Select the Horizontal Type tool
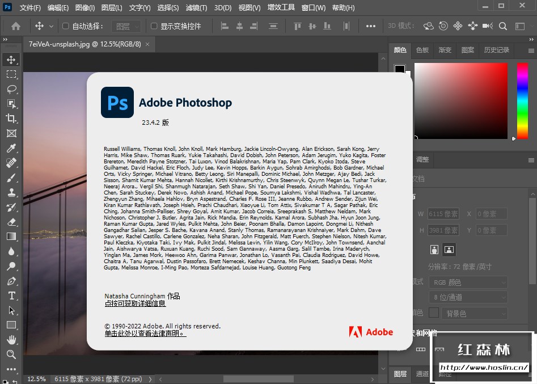The width and height of the screenshot is (537, 384). tap(11, 296)
